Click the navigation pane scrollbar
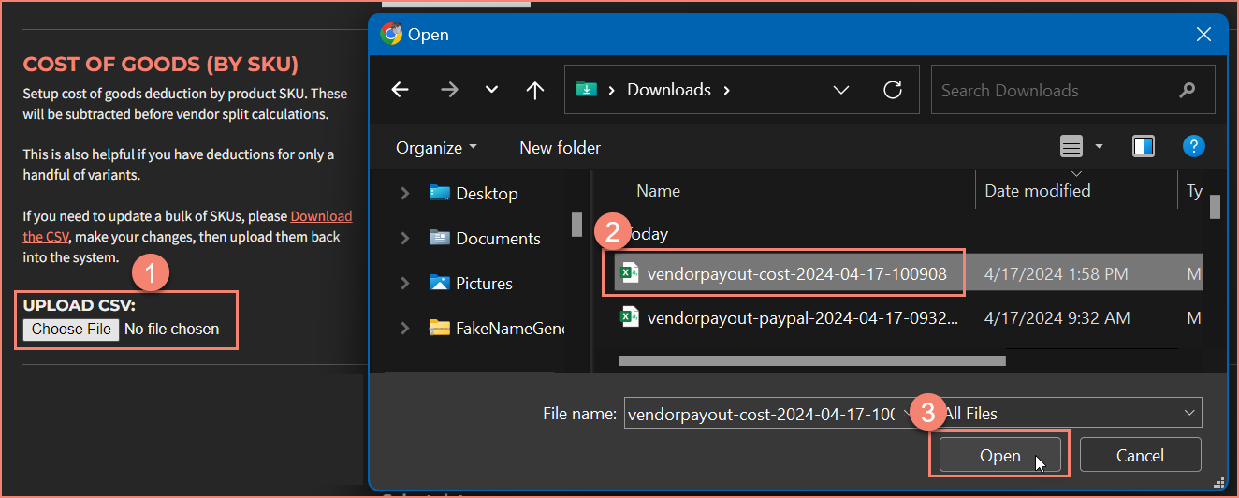1239x498 pixels. 576,225
